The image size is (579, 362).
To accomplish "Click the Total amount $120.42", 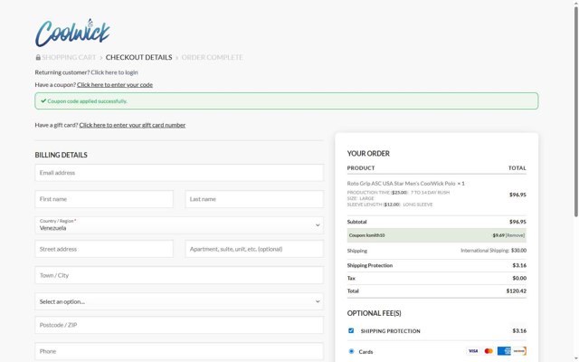I will 517,291.
